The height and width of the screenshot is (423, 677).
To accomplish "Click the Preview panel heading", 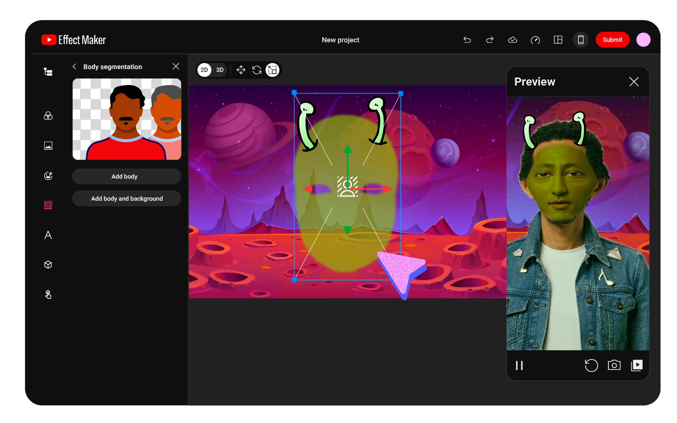I will click(535, 82).
